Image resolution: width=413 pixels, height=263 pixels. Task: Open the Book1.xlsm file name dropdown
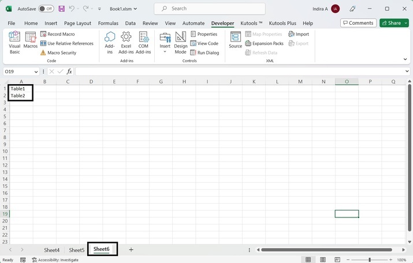(124, 9)
